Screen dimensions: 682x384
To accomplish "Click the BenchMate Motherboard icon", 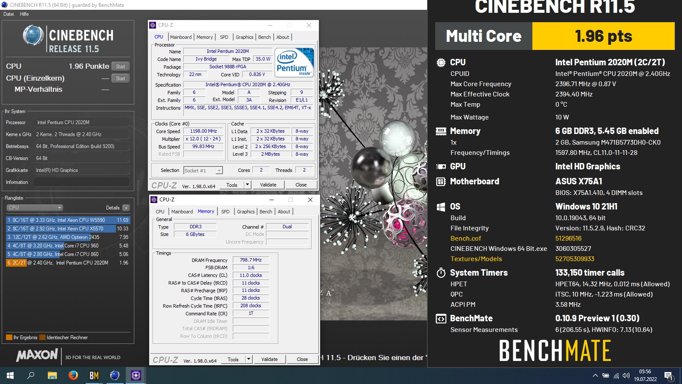I will pos(441,182).
